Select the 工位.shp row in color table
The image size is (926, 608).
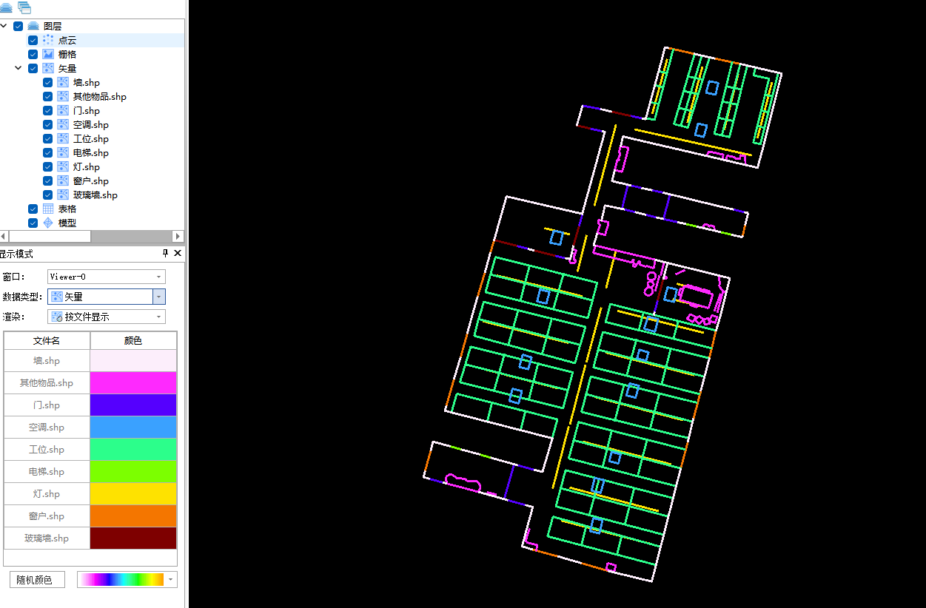[47, 450]
